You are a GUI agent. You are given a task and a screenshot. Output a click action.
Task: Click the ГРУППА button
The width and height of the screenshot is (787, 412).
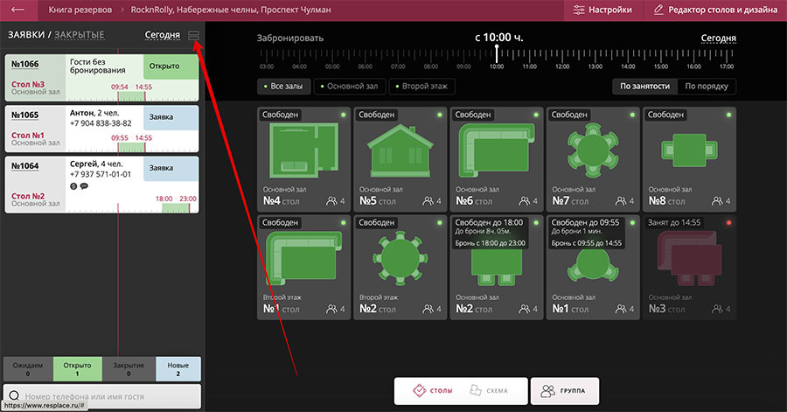565,391
